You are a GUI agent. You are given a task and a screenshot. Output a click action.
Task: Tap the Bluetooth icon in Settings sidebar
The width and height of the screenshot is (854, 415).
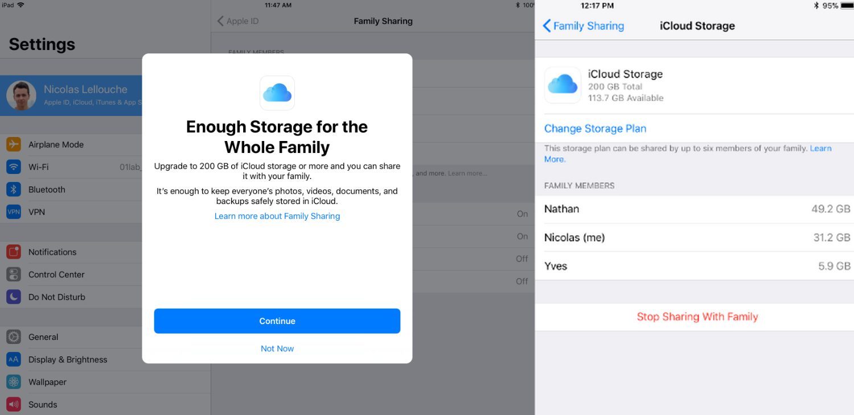[14, 189]
